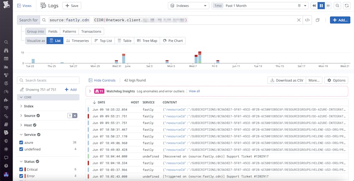The width and height of the screenshot is (354, 181).
Task: Visualize as Timeseries
Action: click(x=77, y=41)
